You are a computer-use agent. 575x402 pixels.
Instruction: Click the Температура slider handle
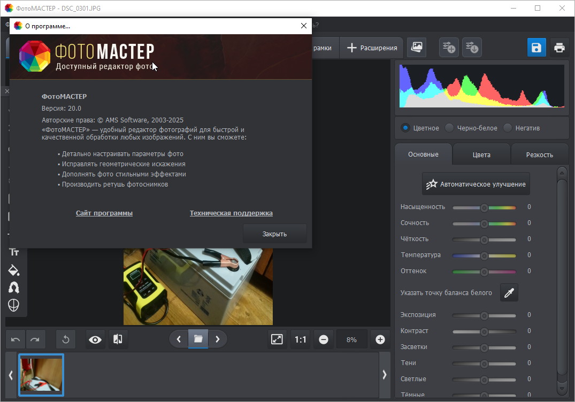484,256
